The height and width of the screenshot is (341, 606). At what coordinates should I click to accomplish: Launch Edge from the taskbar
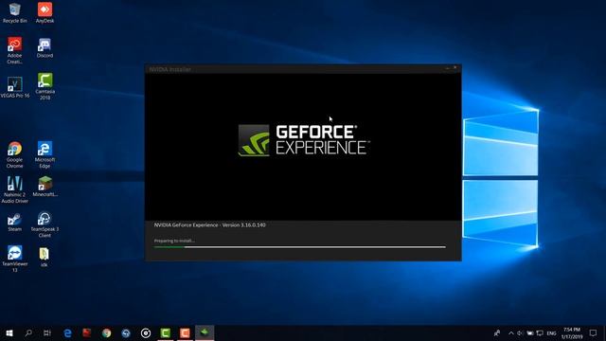coord(67,332)
